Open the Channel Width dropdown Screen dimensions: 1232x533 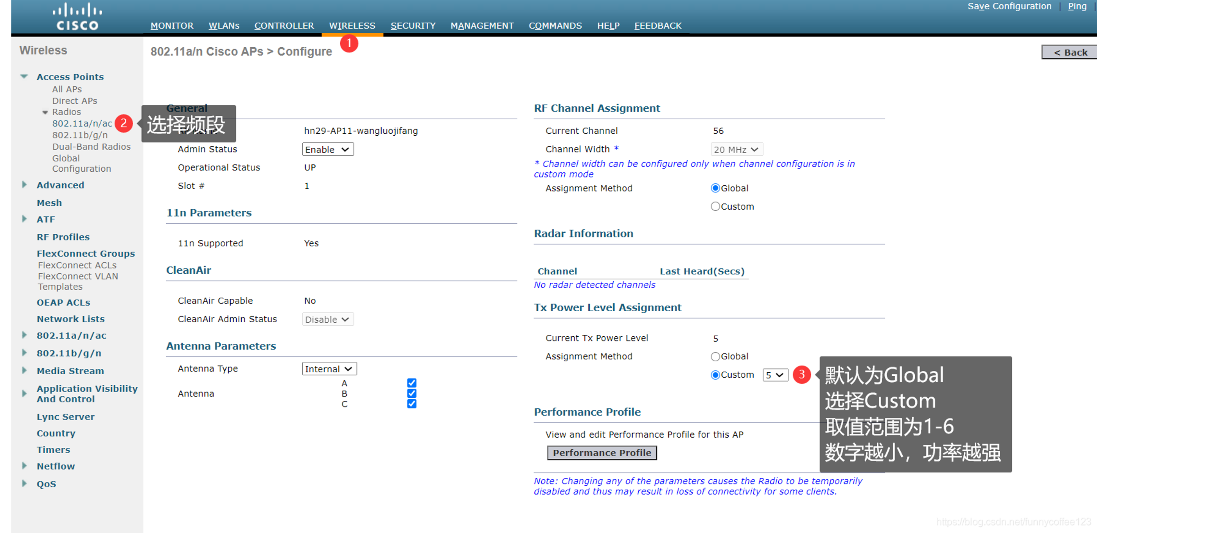(736, 149)
